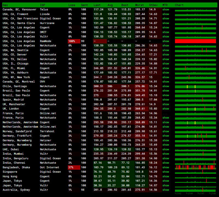Open show link for Singapore Digital Ocean
The image size is (219, 197).
pos(166,172)
